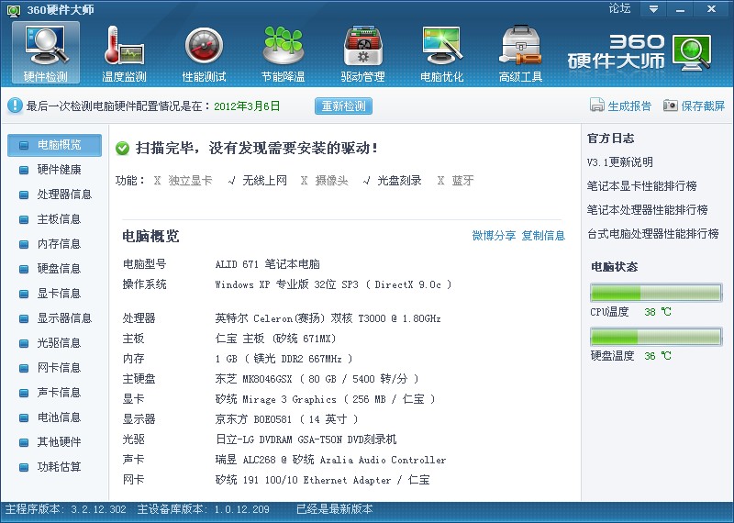Click memory value 1 GB 镁光 DDR2 667MHz

(x=284, y=359)
